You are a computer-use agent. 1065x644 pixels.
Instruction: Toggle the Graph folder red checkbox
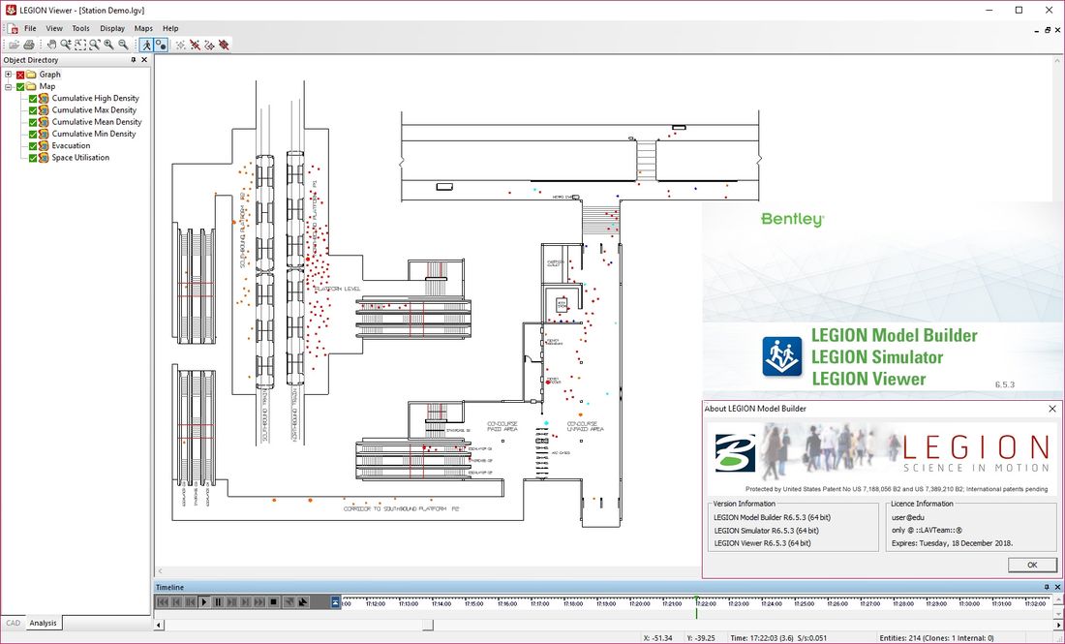coord(20,75)
